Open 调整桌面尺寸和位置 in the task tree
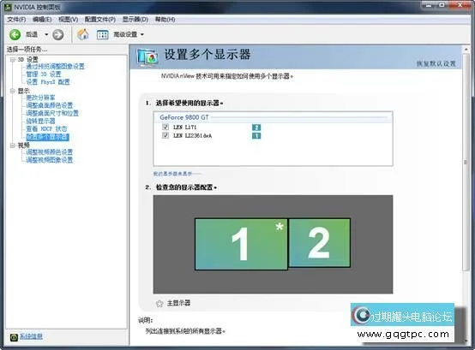The height and width of the screenshot is (350, 475). 52,113
